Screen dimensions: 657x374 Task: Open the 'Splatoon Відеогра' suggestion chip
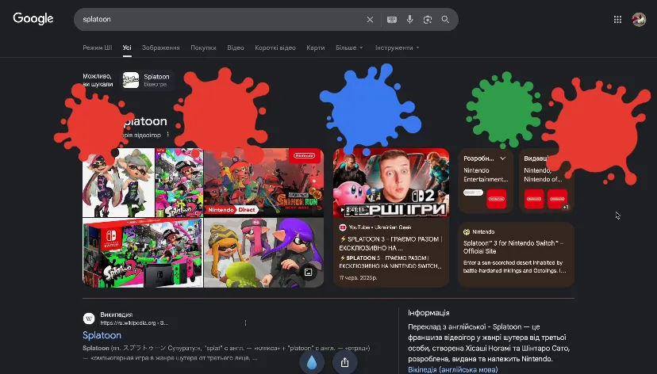tap(148, 80)
